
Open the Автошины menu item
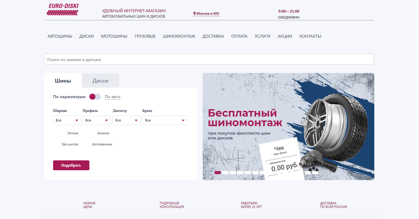pos(60,36)
